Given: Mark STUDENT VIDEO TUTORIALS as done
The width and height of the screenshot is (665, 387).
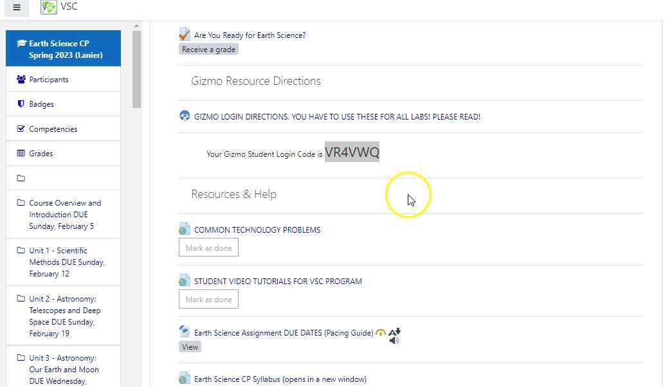Looking at the screenshot, I should pyautogui.click(x=208, y=299).
